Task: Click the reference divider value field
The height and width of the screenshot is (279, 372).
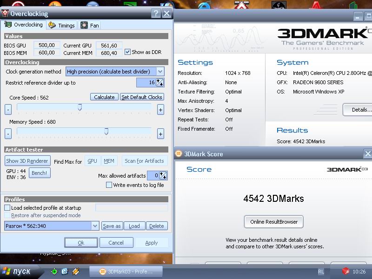Action: (146, 83)
